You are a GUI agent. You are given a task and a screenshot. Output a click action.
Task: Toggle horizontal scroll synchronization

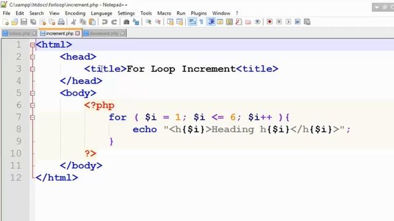point(179,22)
